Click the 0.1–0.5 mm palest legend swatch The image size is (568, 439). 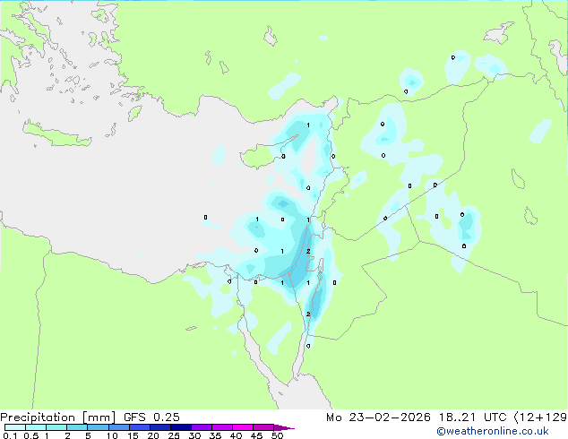pyautogui.click(x=15, y=427)
